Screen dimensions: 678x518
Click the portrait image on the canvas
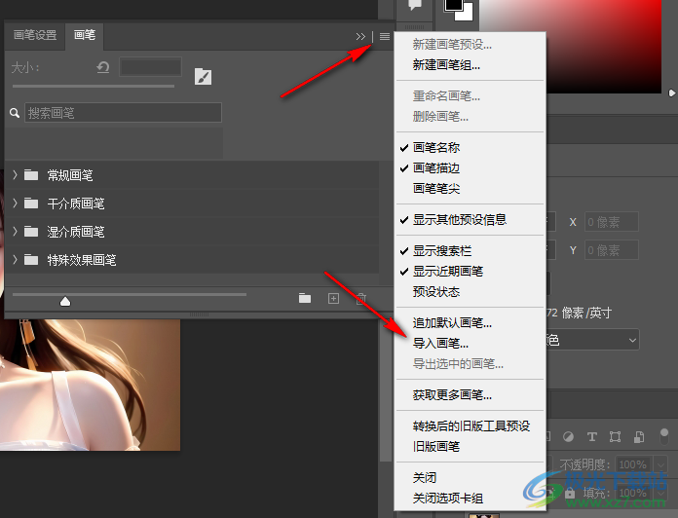(x=90, y=385)
